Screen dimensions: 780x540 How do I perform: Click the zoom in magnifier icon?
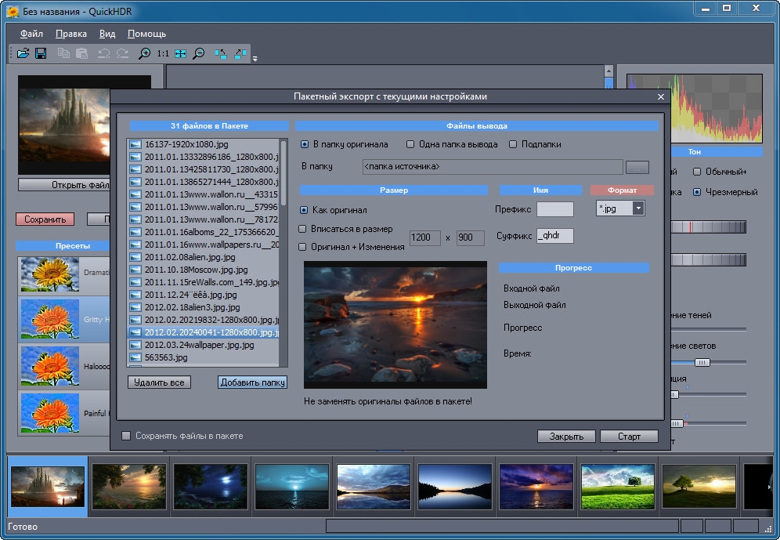coord(144,53)
